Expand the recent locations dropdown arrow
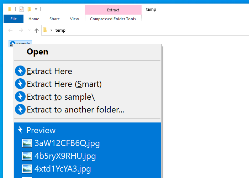The width and height of the screenshot is (249, 178). (29, 31)
